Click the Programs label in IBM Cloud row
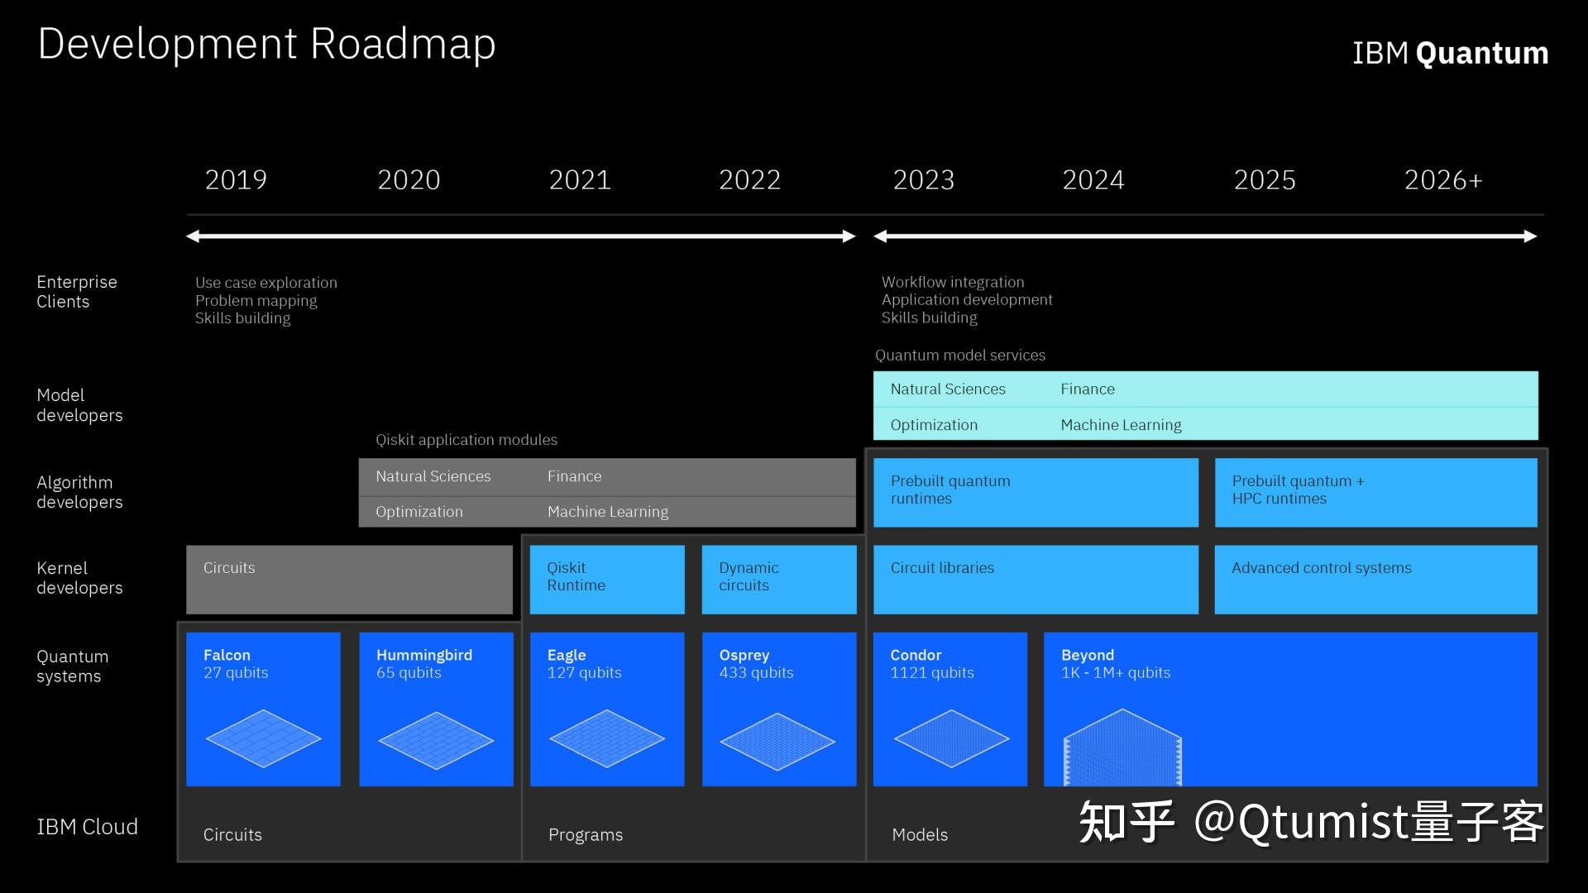 (586, 835)
